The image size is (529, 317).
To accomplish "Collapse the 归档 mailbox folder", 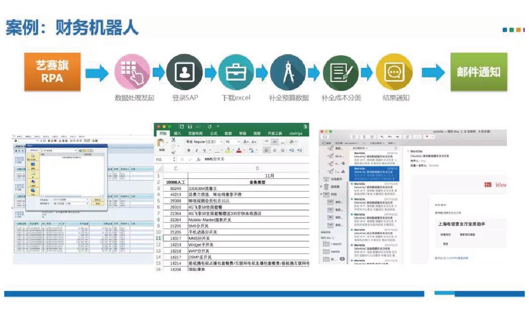I will click(321, 195).
